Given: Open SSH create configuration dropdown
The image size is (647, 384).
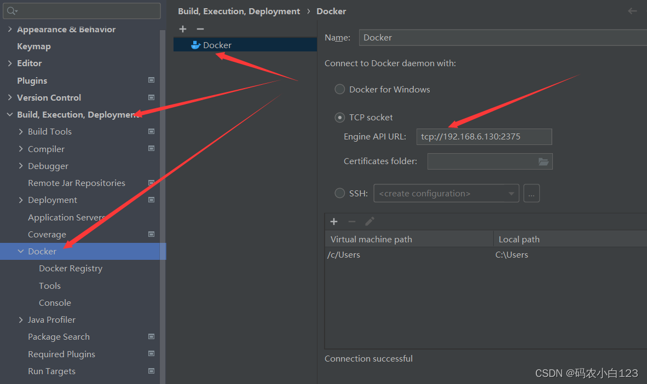Looking at the screenshot, I should pos(446,193).
